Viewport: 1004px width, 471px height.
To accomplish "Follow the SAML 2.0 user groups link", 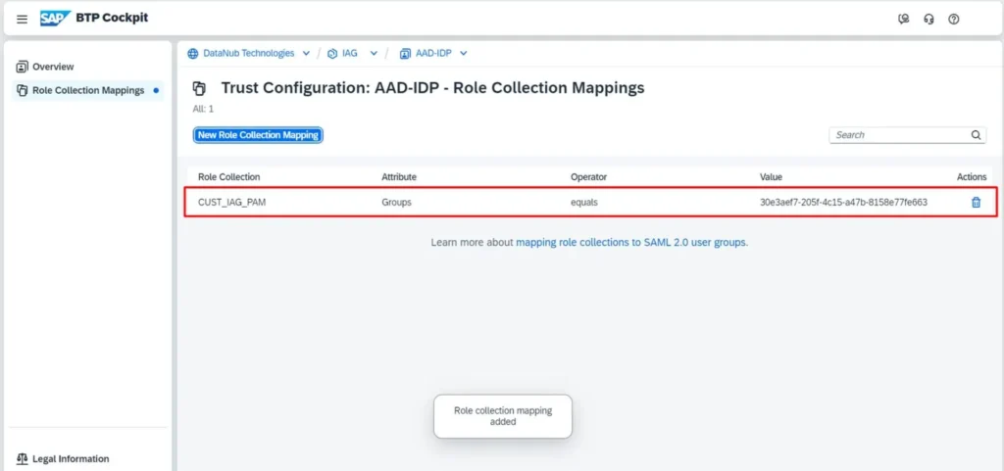I will (631, 242).
